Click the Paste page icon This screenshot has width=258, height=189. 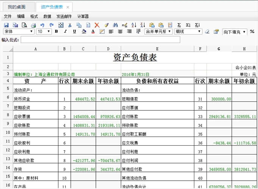(x=88, y=25)
